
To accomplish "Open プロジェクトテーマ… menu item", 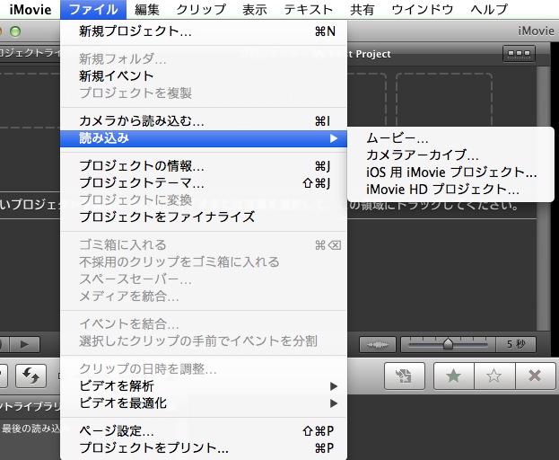I will [x=204, y=182].
